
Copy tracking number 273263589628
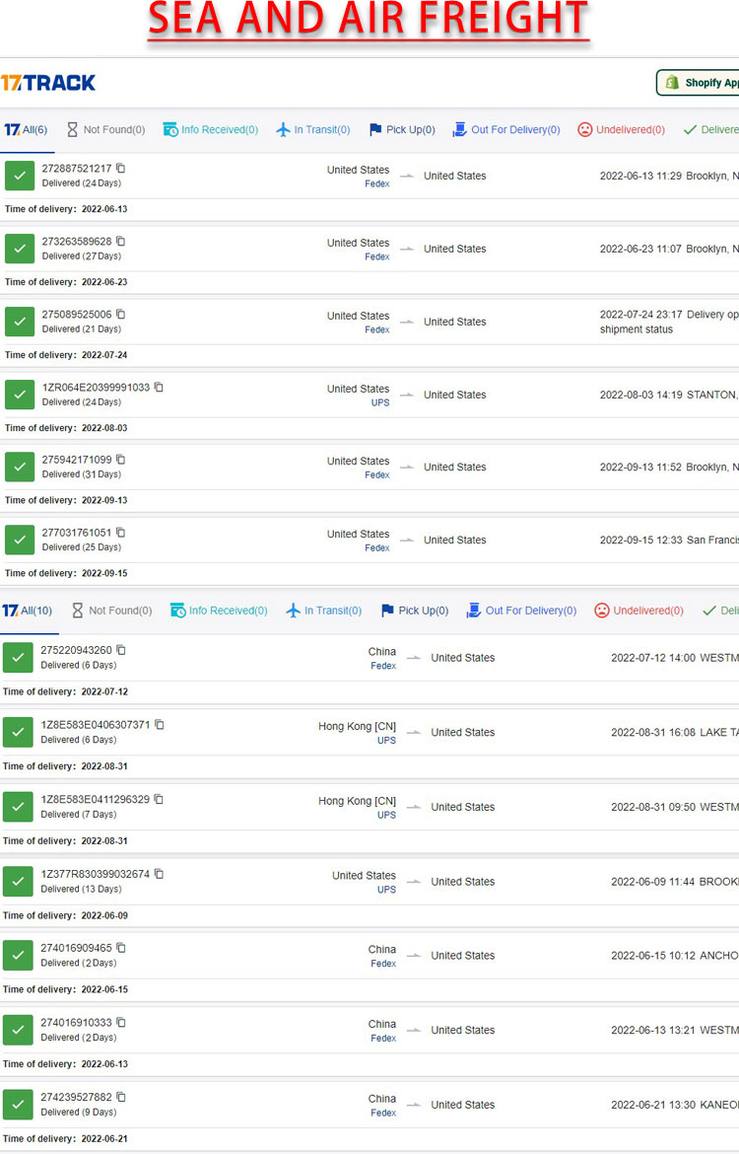pyautogui.click(x=120, y=242)
